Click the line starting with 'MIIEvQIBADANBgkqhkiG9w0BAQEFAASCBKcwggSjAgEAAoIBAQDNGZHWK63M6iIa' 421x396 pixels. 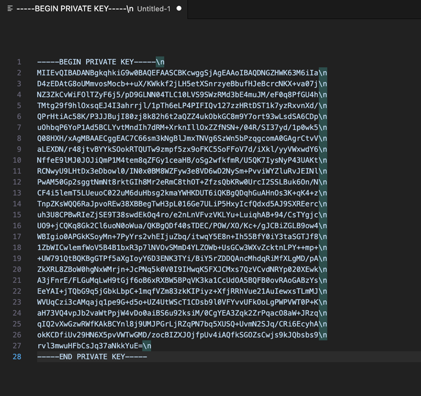coord(182,73)
